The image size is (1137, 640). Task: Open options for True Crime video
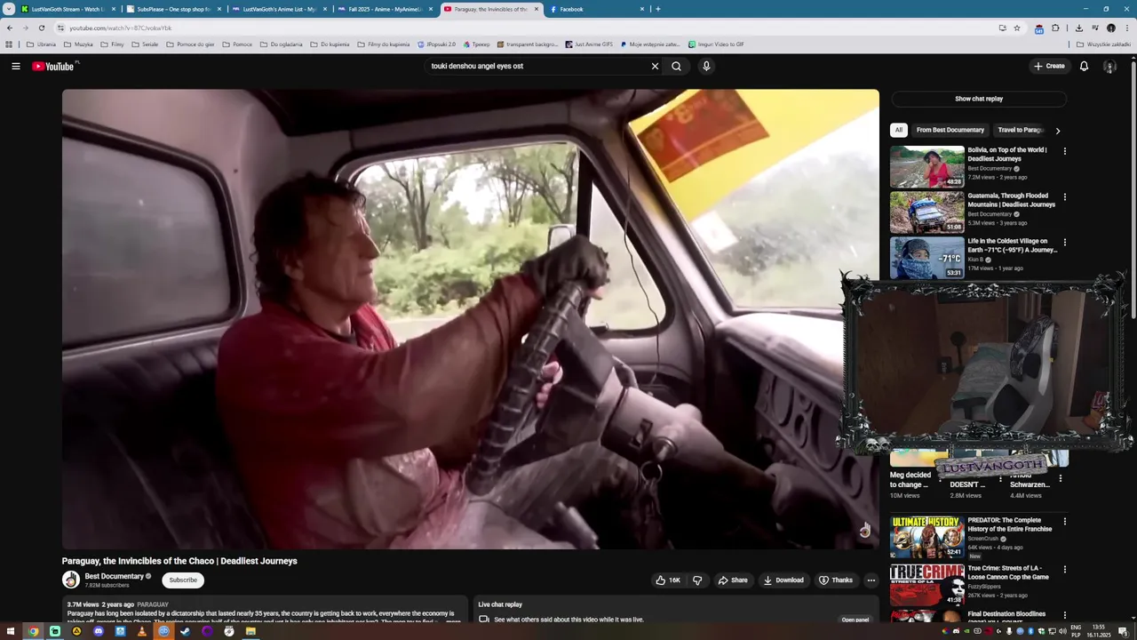coord(1064,569)
